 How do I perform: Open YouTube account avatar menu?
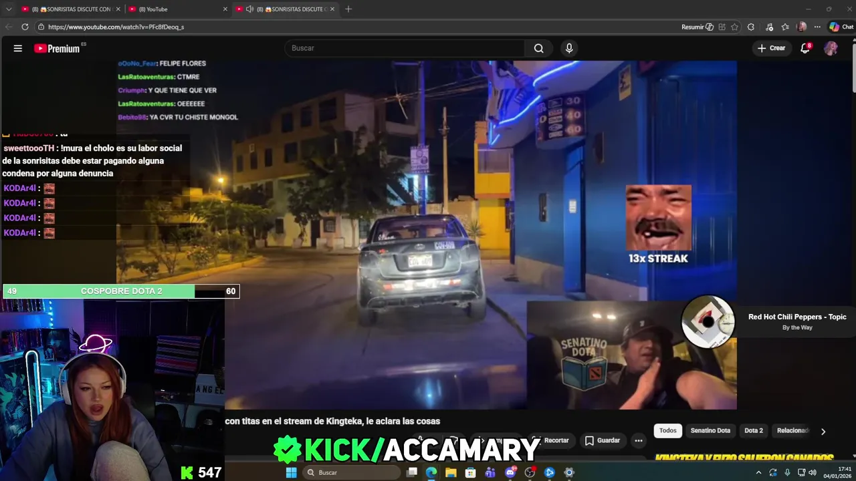(831, 48)
